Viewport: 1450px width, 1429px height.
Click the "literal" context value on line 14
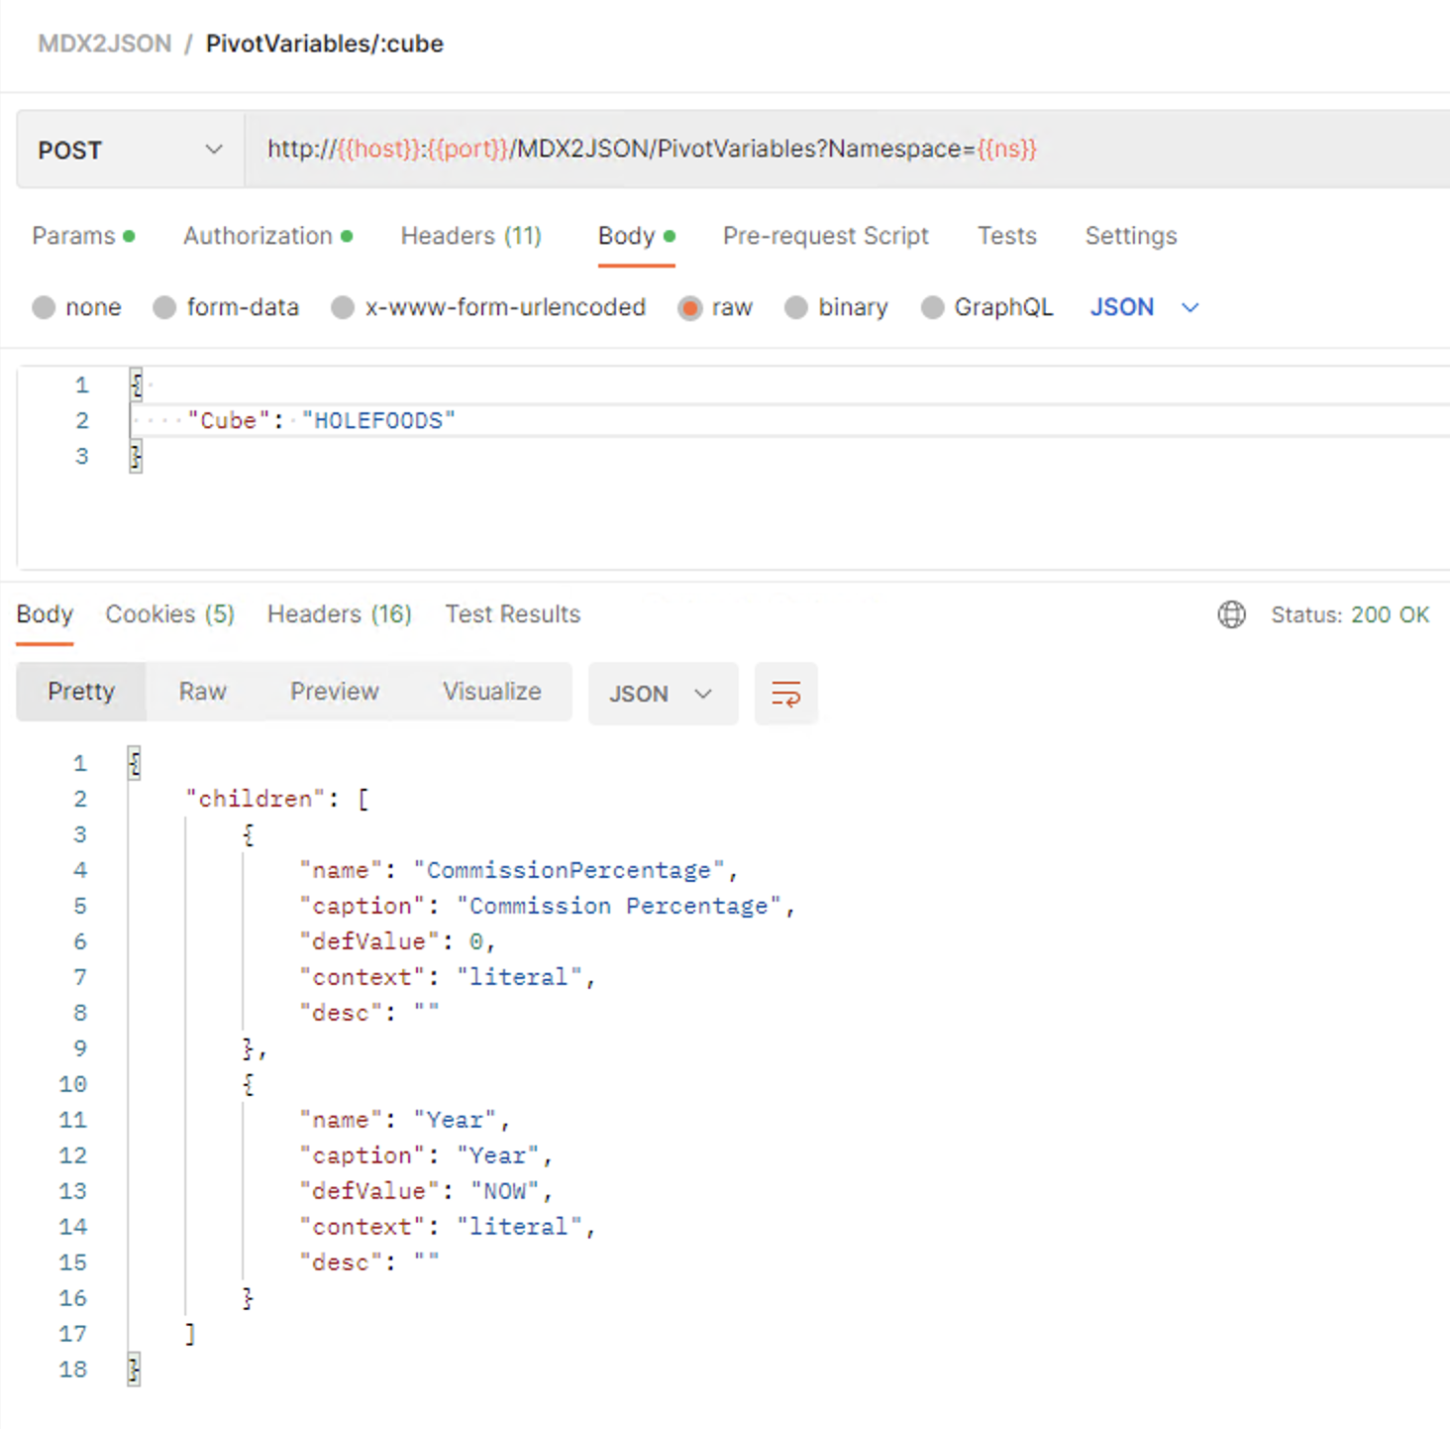tap(519, 1227)
